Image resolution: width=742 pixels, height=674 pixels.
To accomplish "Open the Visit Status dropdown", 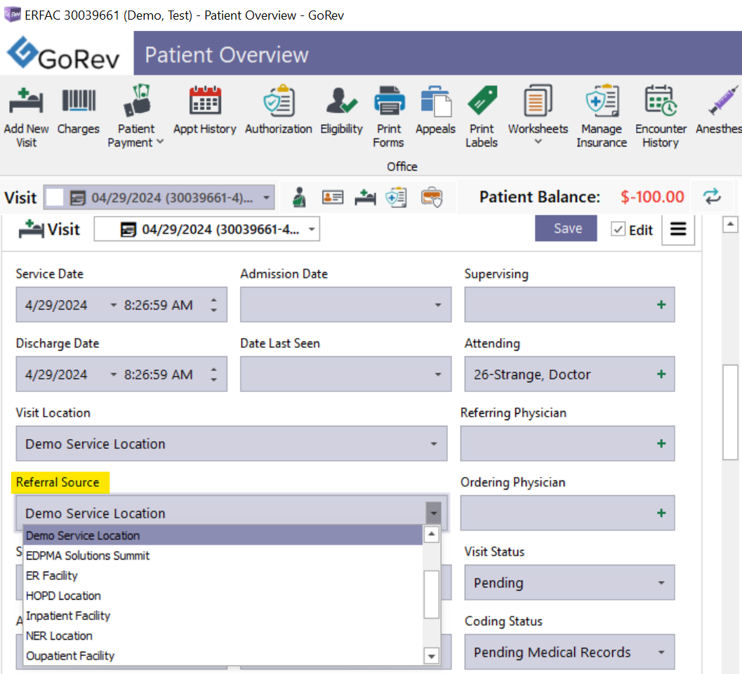I will pyautogui.click(x=661, y=583).
